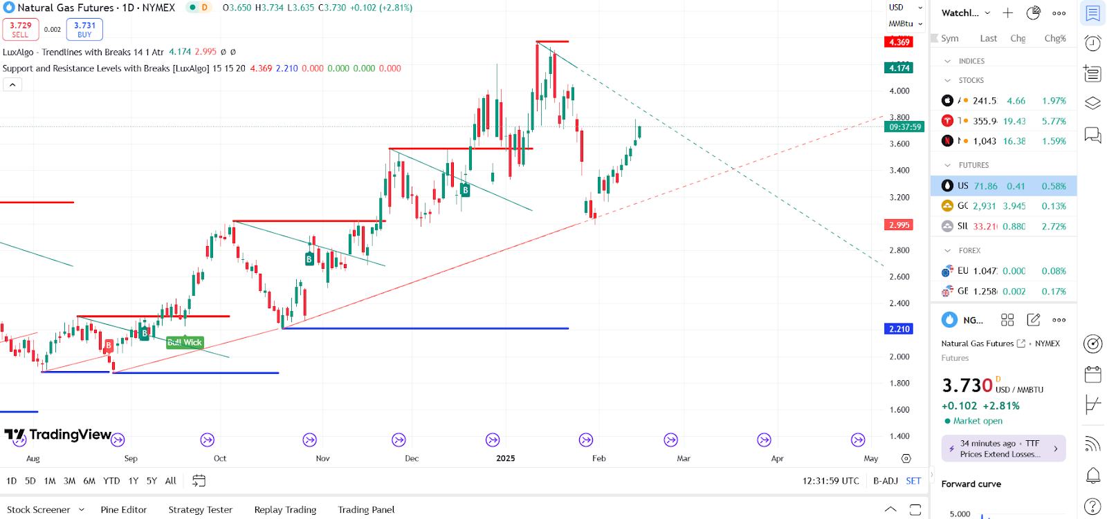Select the 1D time range
This screenshot has height=519, width=1107.
(12, 481)
